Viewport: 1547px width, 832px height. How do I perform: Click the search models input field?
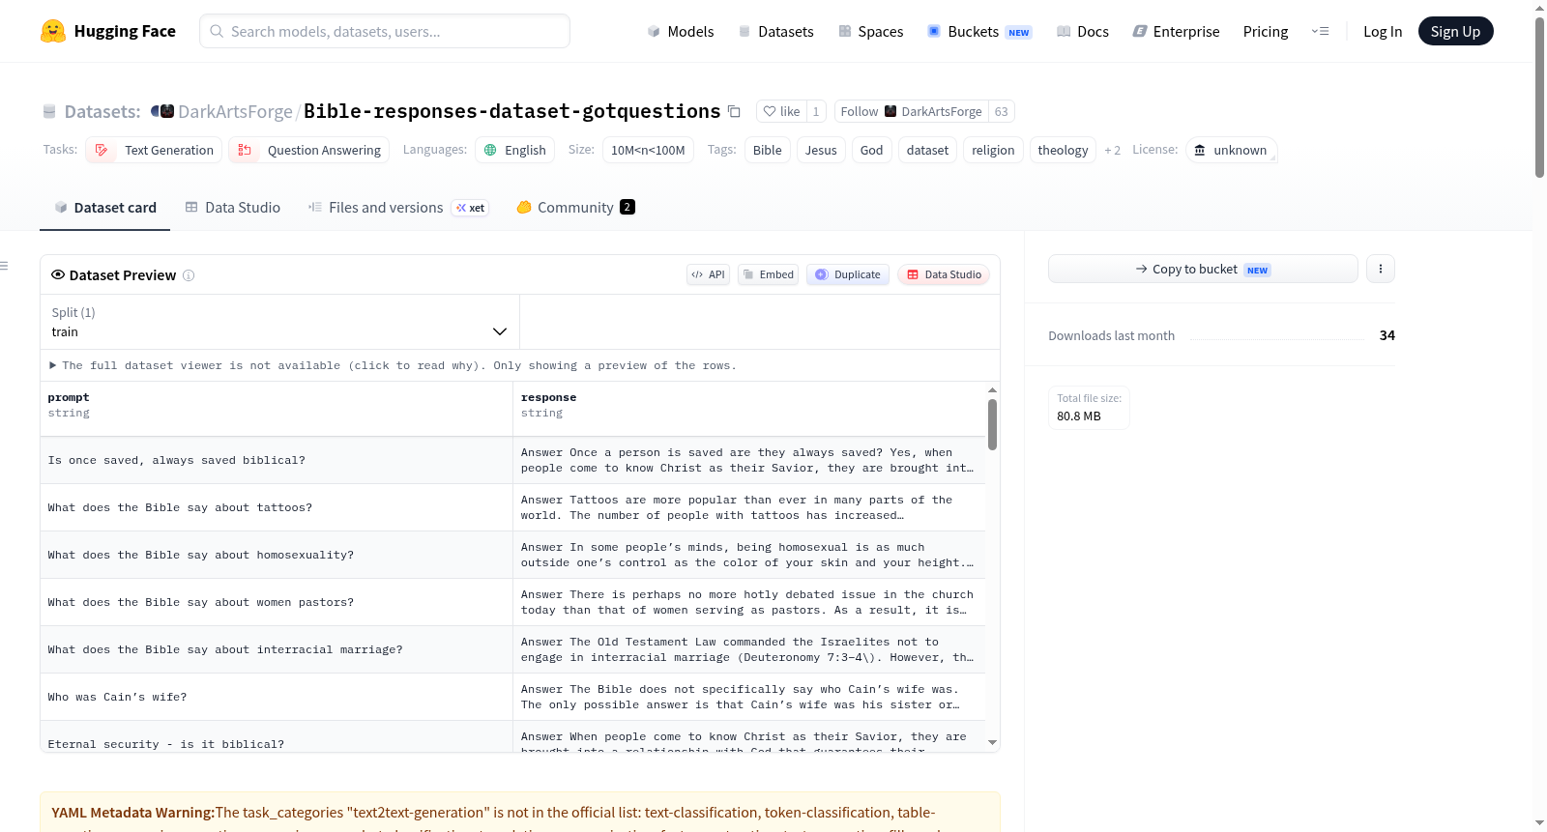(x=385, y=31)
